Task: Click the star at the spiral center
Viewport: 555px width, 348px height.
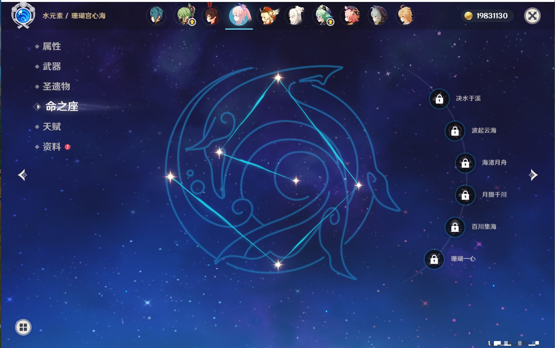Action: coord(296,180)
